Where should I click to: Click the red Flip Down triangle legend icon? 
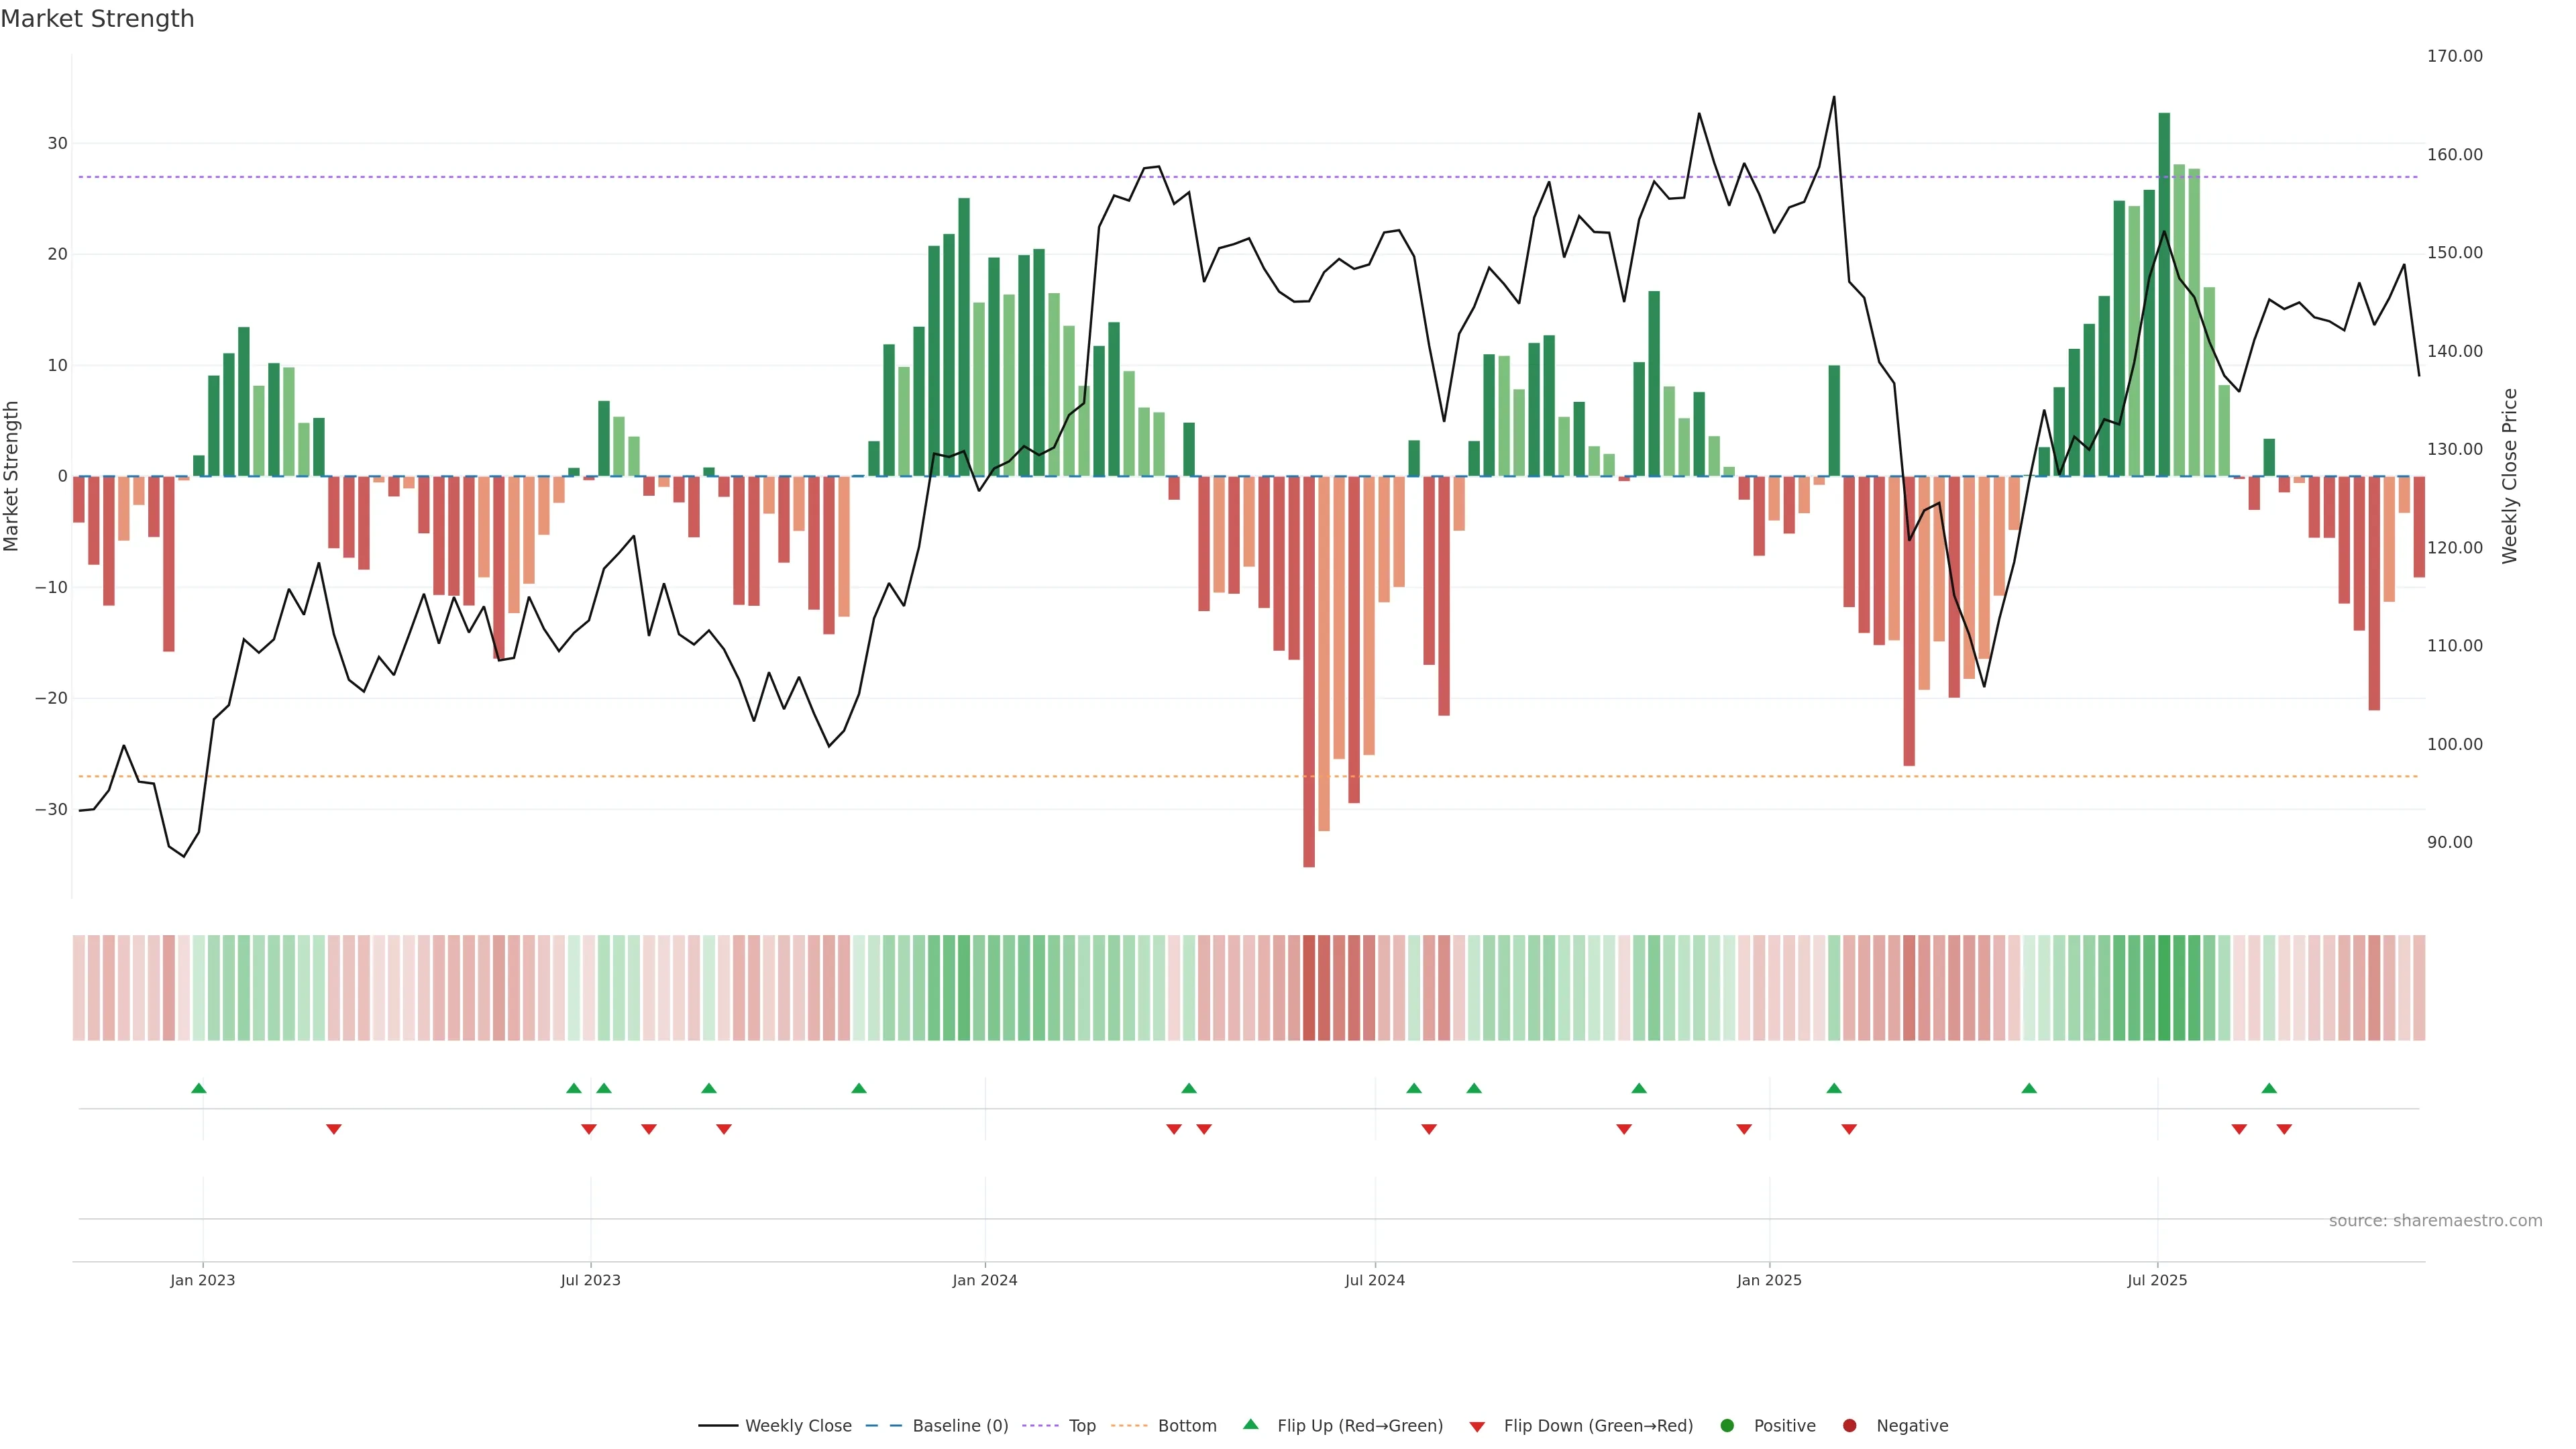[1477, 1427]
